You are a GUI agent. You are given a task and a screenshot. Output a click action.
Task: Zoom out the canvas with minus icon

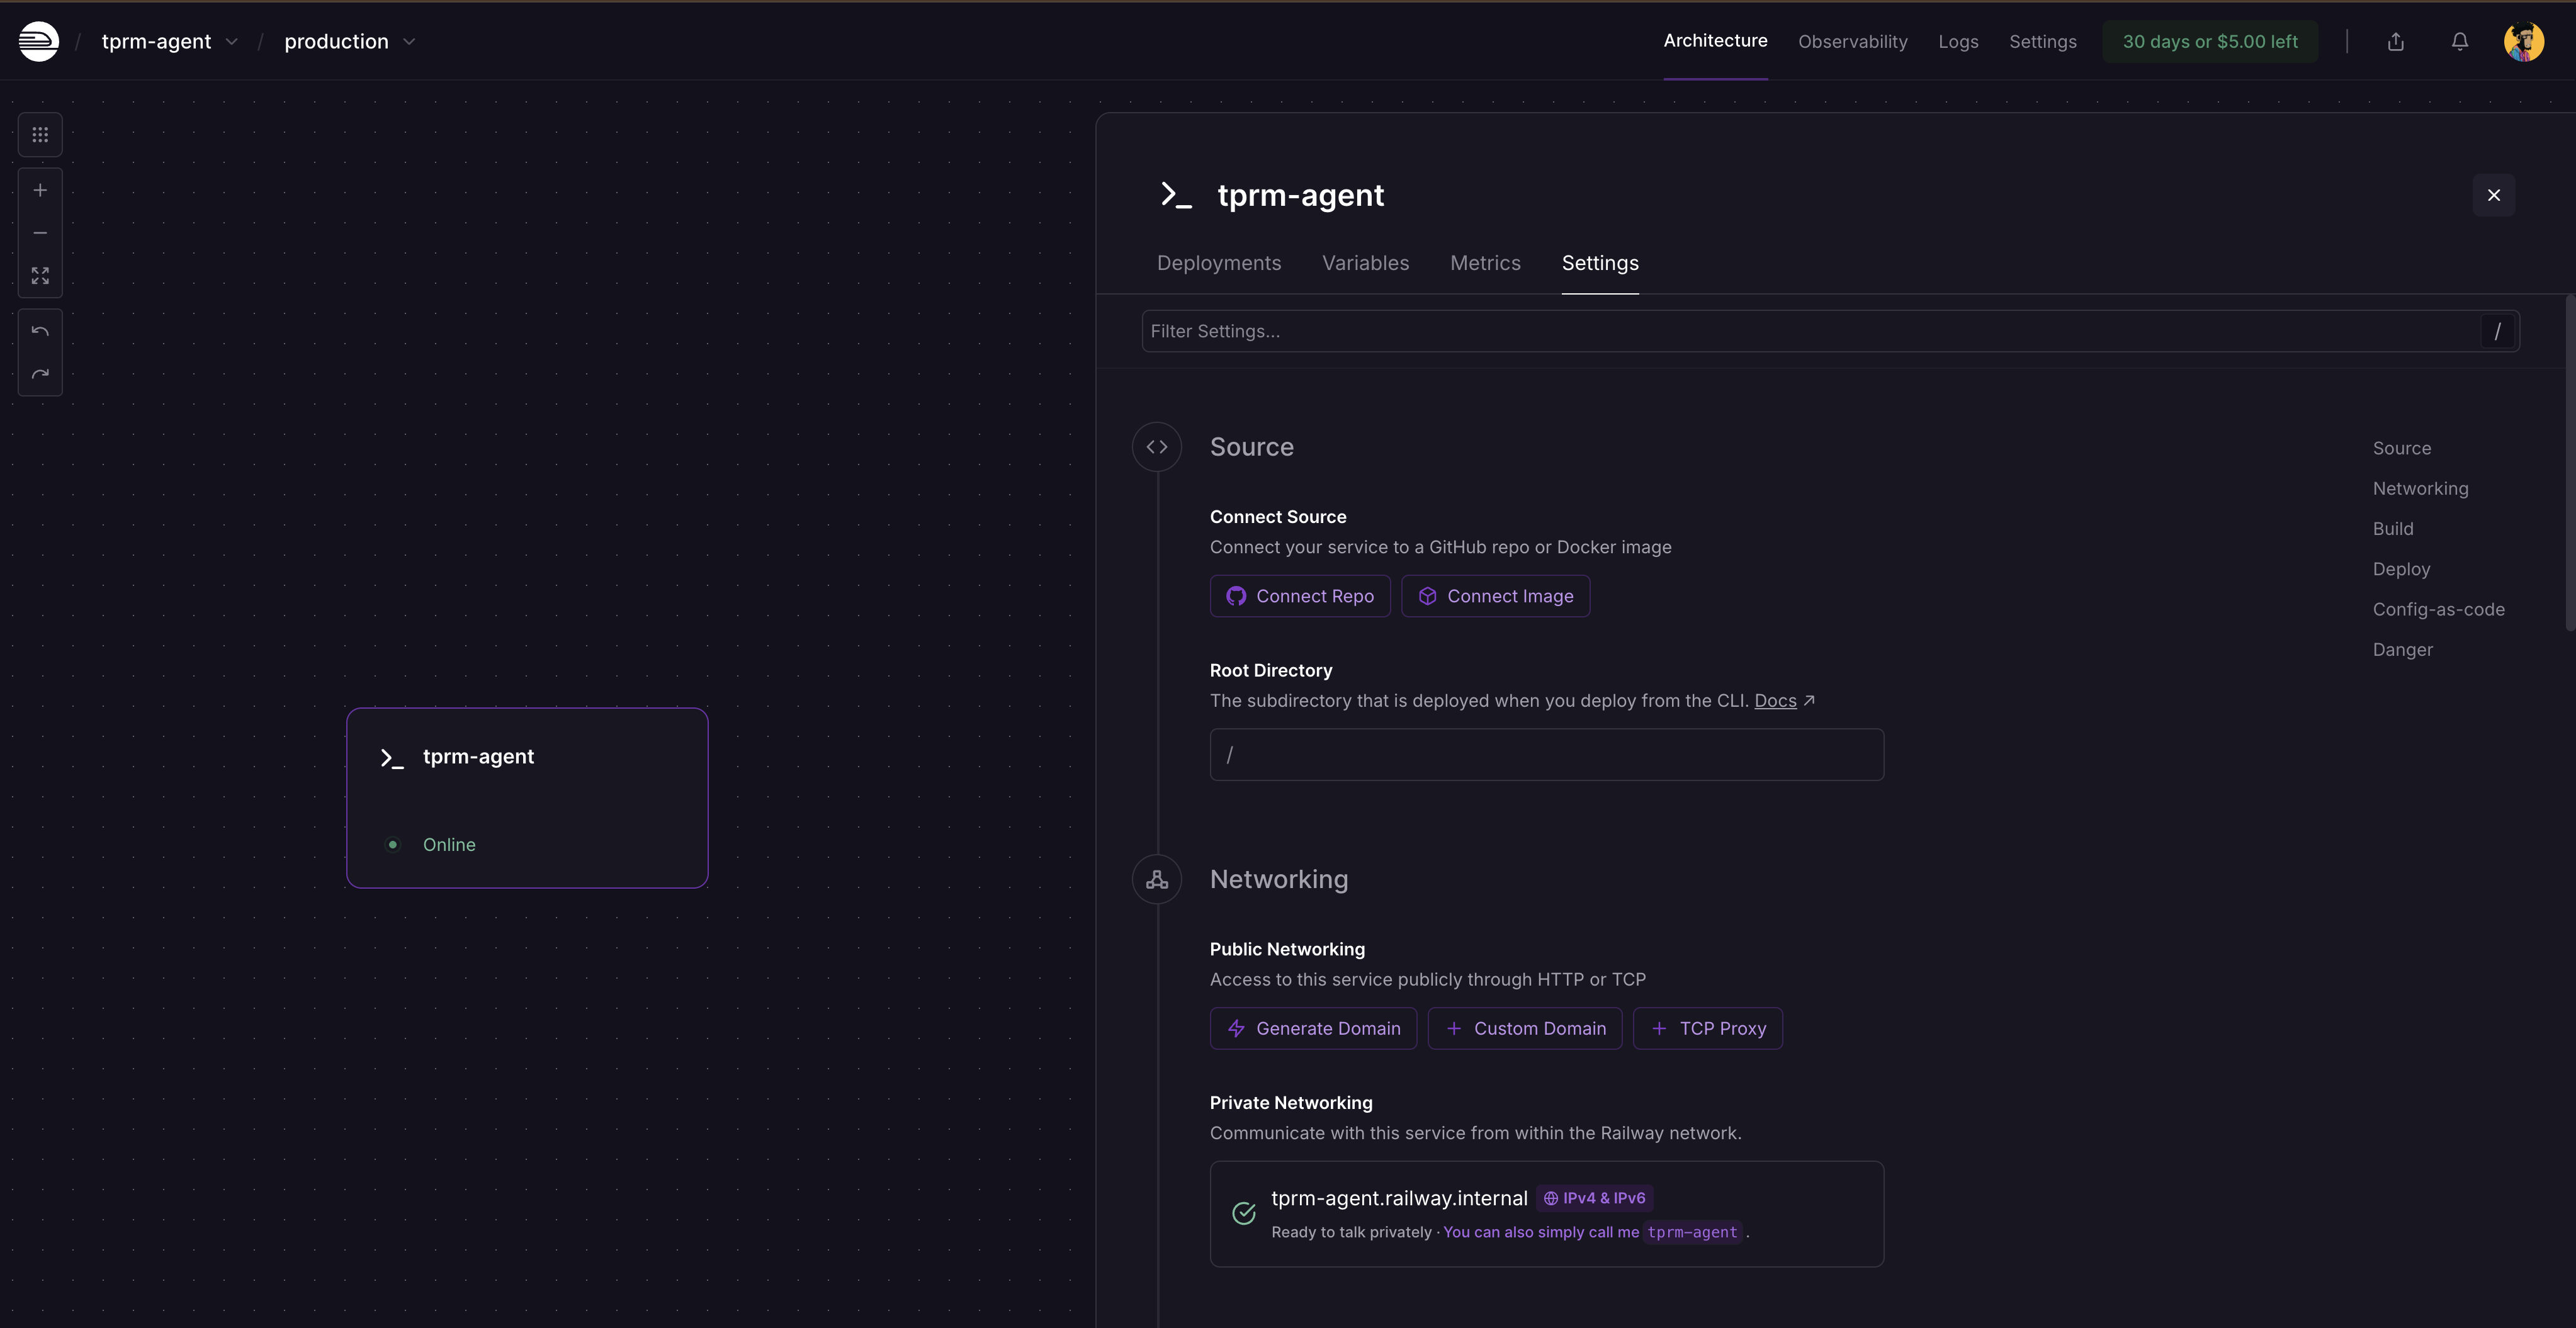pos(40,233)
